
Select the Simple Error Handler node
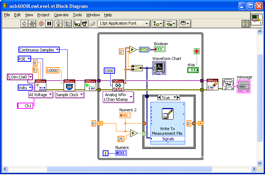(228, 84)
